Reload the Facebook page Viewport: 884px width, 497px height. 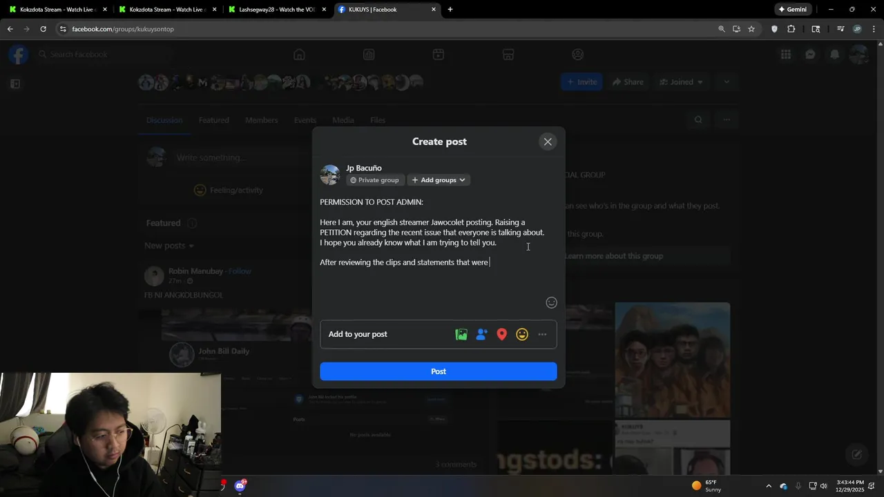43,29
